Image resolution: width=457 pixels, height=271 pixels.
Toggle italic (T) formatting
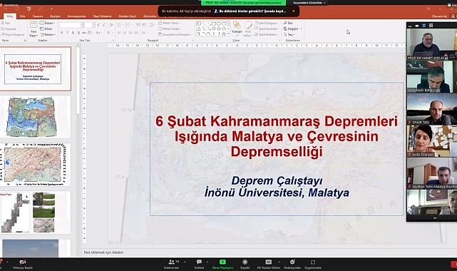point(67,33)
